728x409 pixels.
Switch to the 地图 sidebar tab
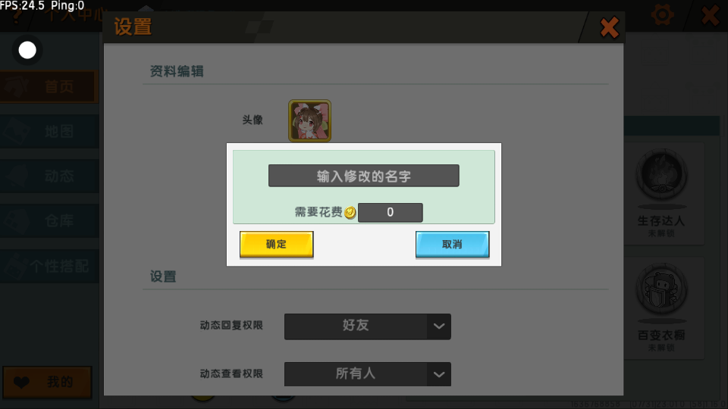[x=49, y=132]
